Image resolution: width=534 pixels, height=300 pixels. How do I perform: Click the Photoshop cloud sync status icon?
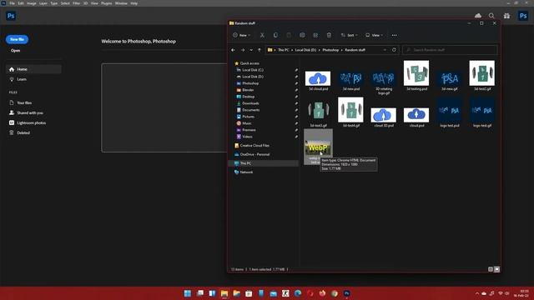478,16
